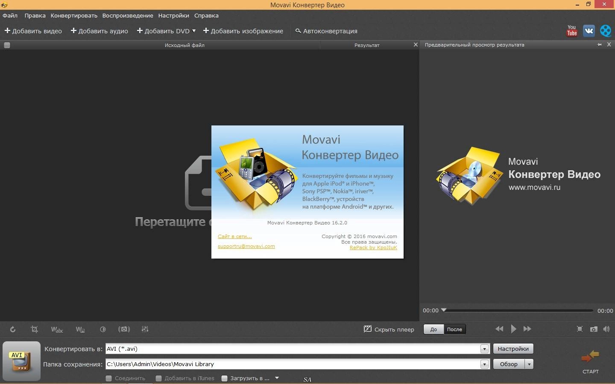Image resolution: width=615 pixels, height=384 pixels.
Task: Mute the player volume icon
Action: (606, 329)
